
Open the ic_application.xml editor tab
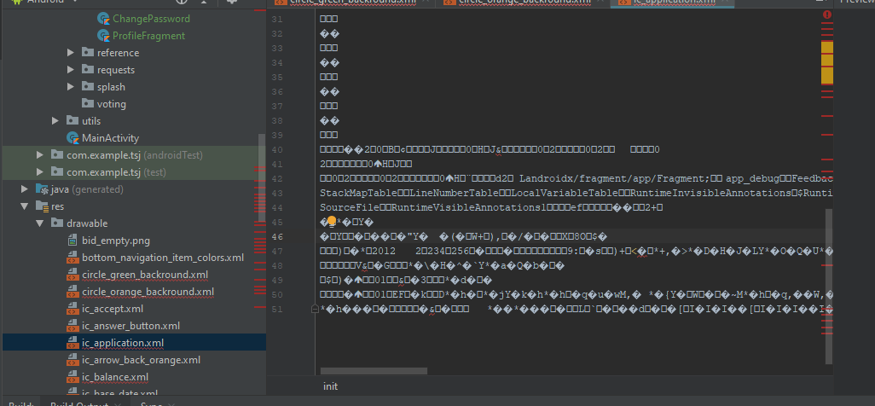coord(672,3)
